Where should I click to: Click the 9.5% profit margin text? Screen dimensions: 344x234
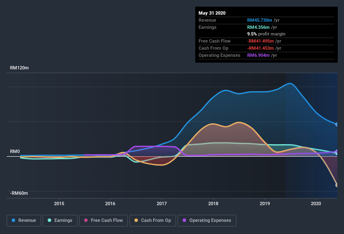[x=266, y=34]
